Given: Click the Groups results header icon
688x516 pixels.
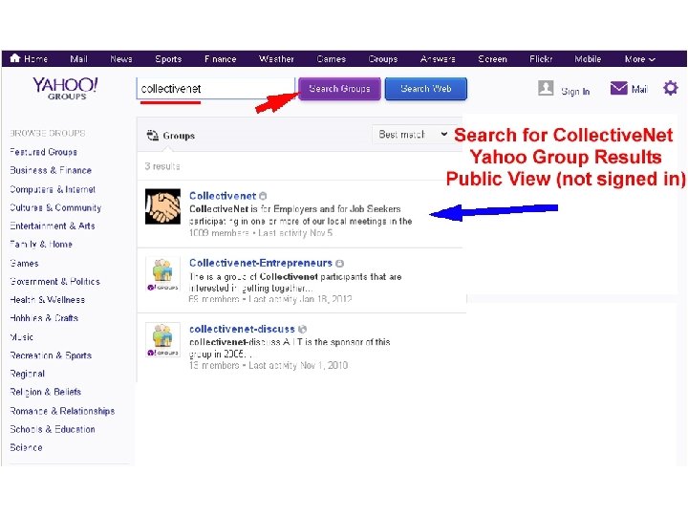Looking at the screenshot, I should click(152, 135).
